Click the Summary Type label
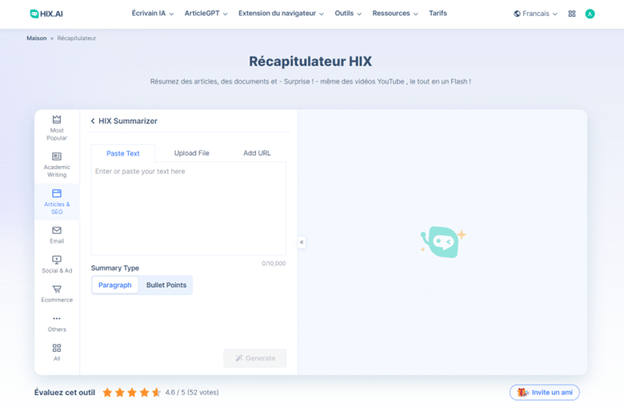 click(115, 268)
